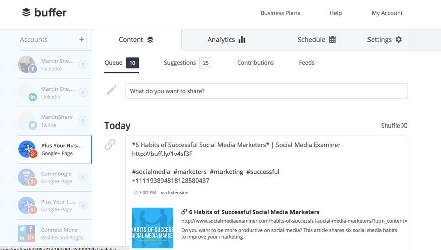Open the Plus Your L... Google+ Page

point(54,206)
